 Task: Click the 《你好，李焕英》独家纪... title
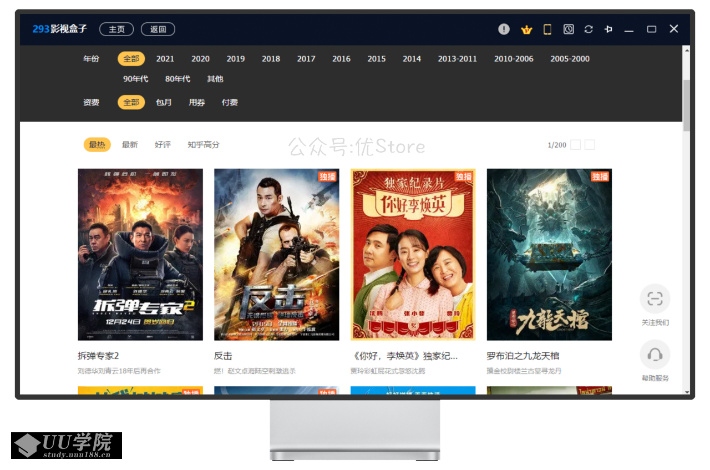click(x=404, y=356)
